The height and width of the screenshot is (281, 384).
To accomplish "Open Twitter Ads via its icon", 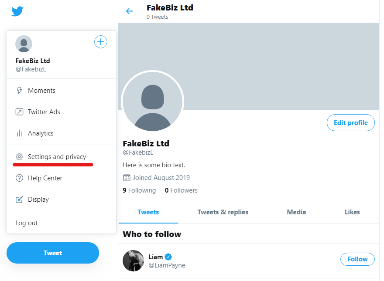I will click(18, 112).
